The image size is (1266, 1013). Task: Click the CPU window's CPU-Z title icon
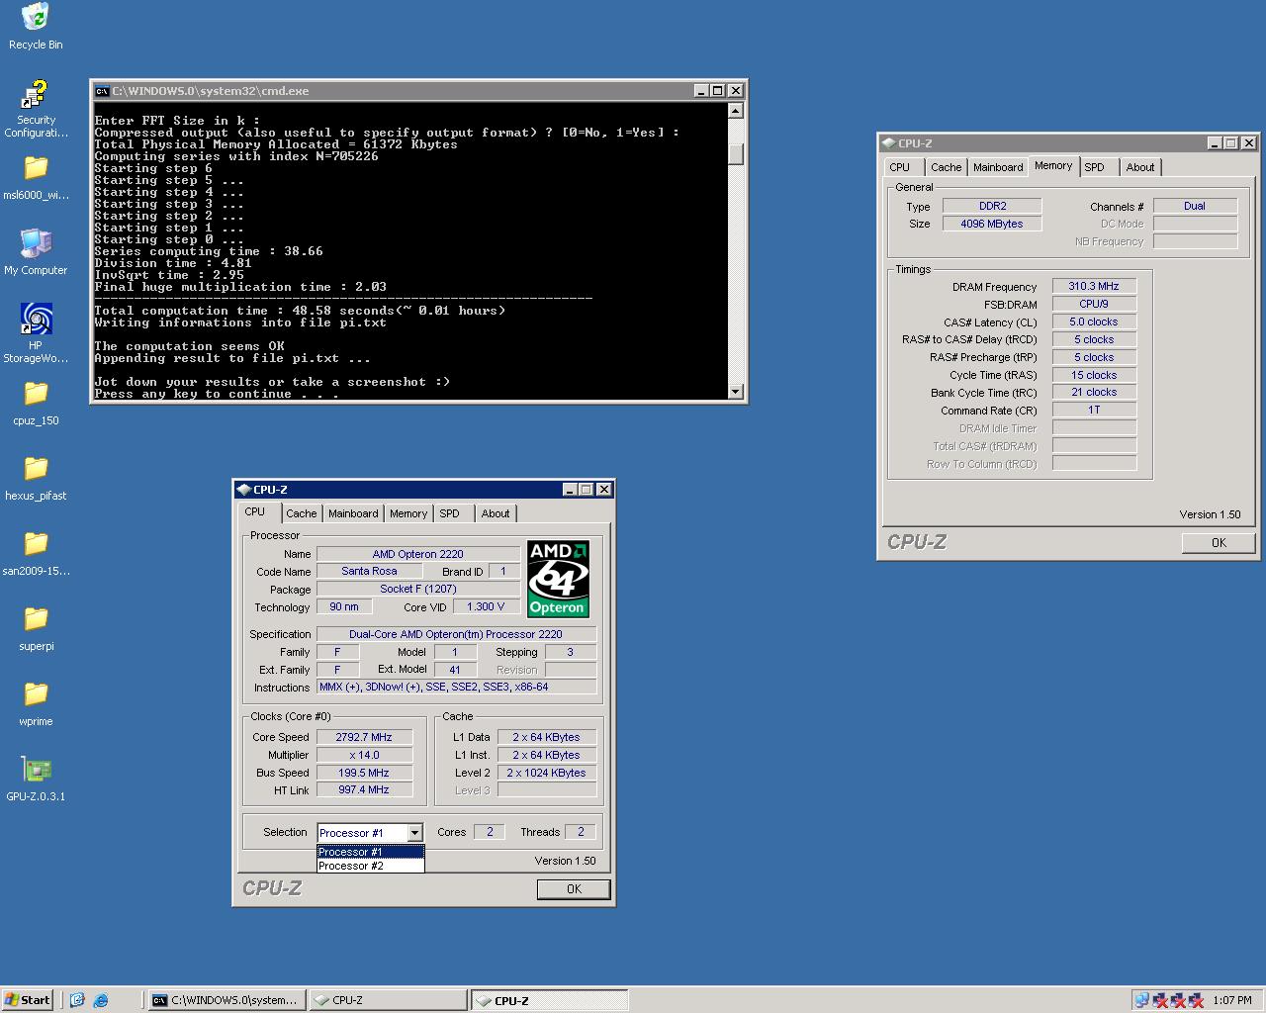pos(244,490)
